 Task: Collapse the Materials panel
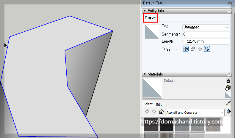click(145, 74)
